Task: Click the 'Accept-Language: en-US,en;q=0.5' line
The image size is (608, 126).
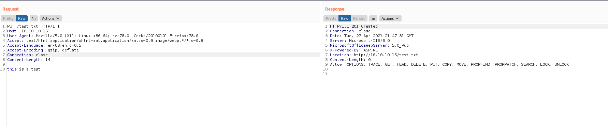Action: tap(44, 45)
